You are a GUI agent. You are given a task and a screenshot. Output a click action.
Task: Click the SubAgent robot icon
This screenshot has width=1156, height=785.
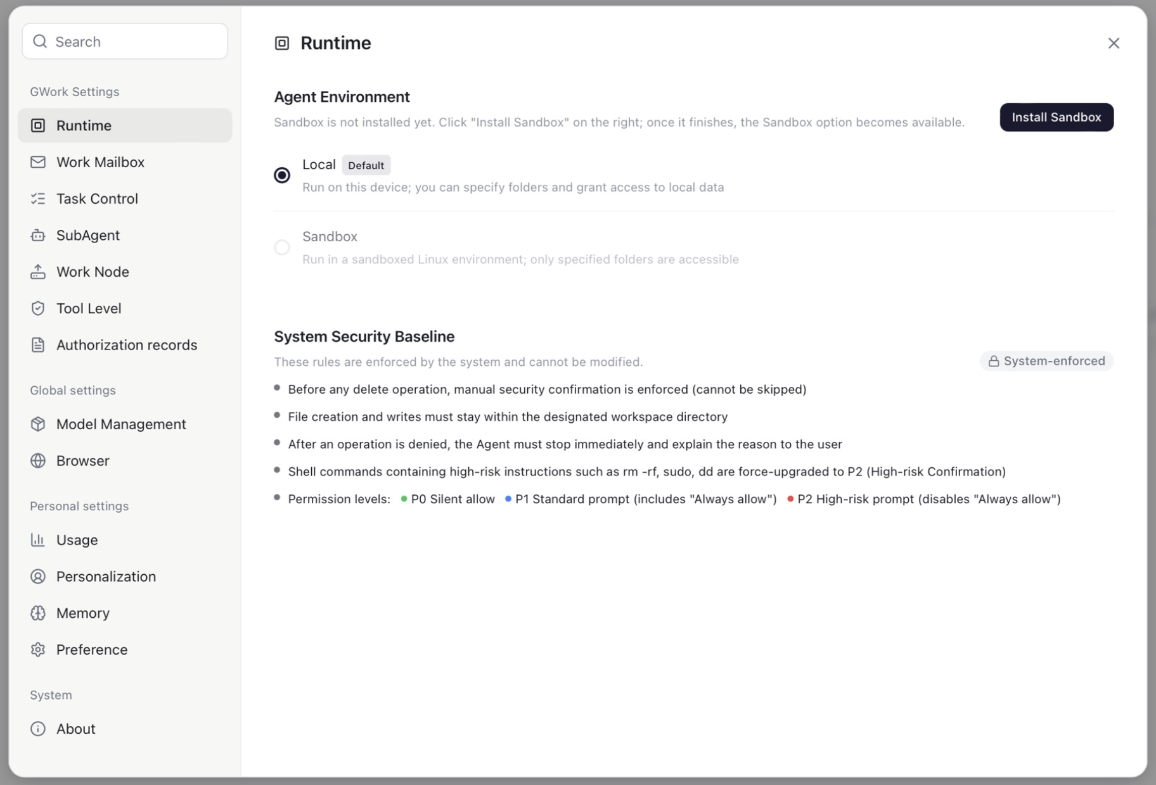click(x=38, y=235)
